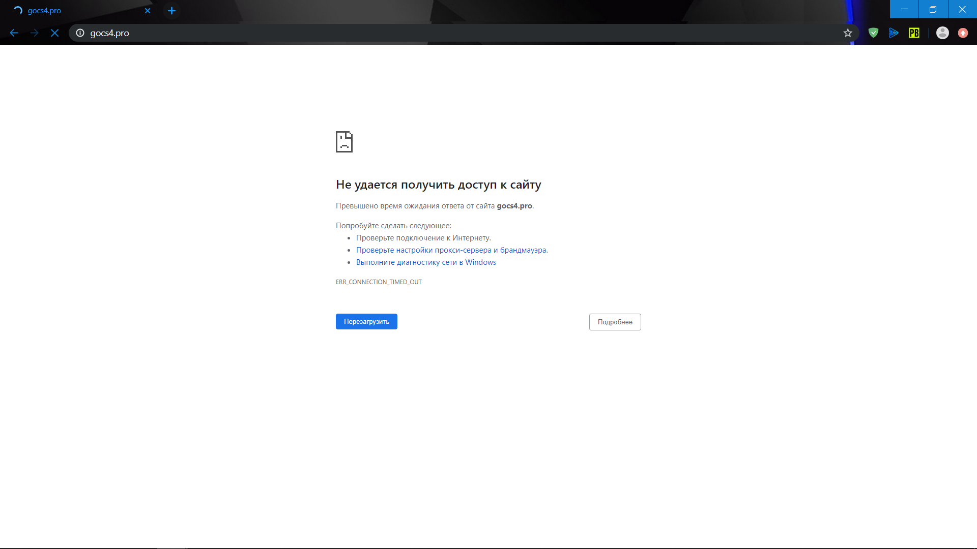View site information icon in address bar
Image resolution: width=977 pixels, height=549 pixels.
[x=80, y=33]
